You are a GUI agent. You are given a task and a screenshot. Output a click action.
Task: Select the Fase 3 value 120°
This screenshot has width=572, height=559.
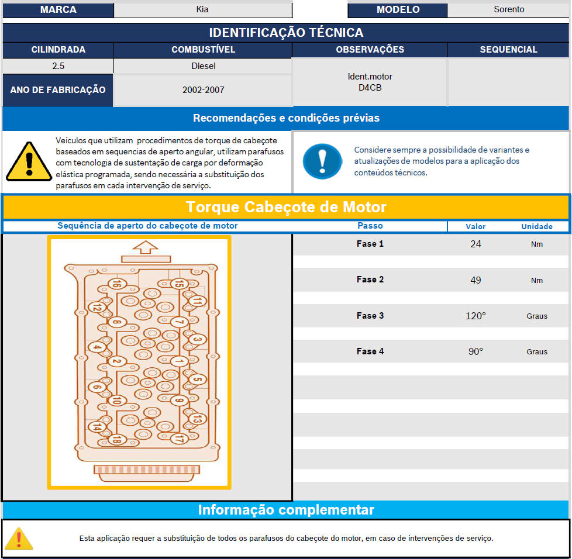tap(475, 316)
